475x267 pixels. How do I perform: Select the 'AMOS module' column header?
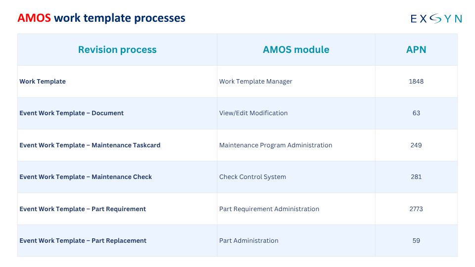(296, 49)
